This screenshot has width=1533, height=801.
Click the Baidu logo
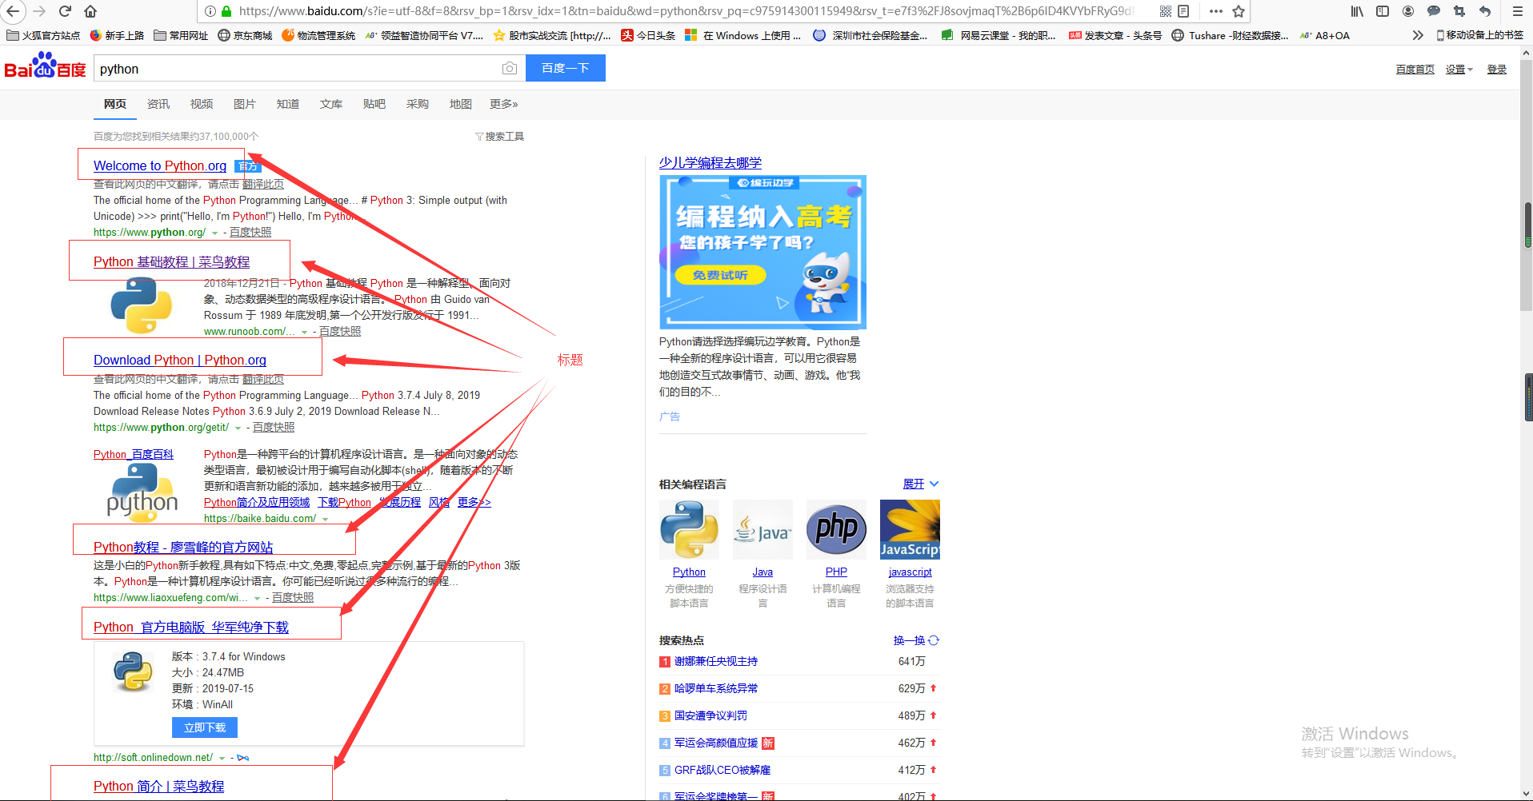pyautogui.click(x=45, y=66)
